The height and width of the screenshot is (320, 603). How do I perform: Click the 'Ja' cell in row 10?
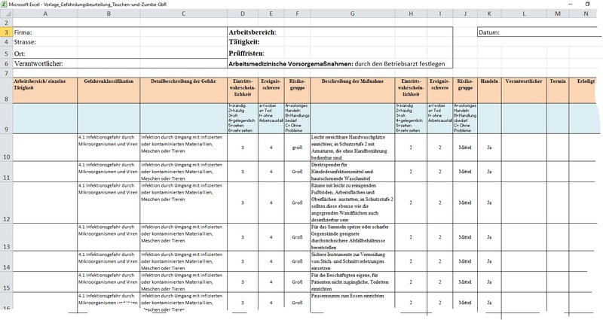pyautogui.click(x=489, y=148)
